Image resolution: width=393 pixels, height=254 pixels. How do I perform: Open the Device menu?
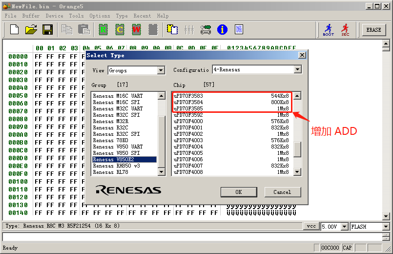[54, 16]
